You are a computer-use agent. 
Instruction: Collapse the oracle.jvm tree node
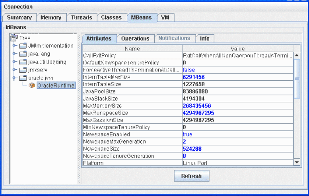click(14, 78)
